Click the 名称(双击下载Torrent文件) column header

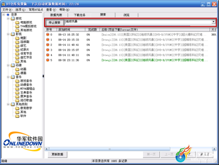pyautogui.click(x=155, y=30)
